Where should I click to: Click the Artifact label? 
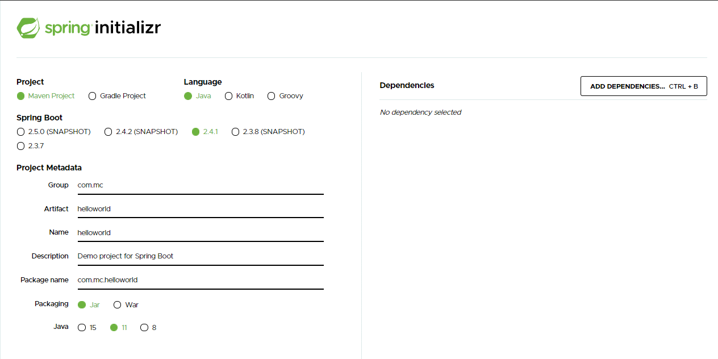coord(56,209)
